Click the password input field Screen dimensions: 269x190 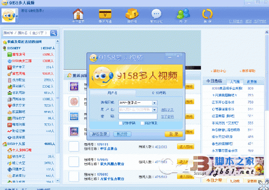[x=138, y=117]
